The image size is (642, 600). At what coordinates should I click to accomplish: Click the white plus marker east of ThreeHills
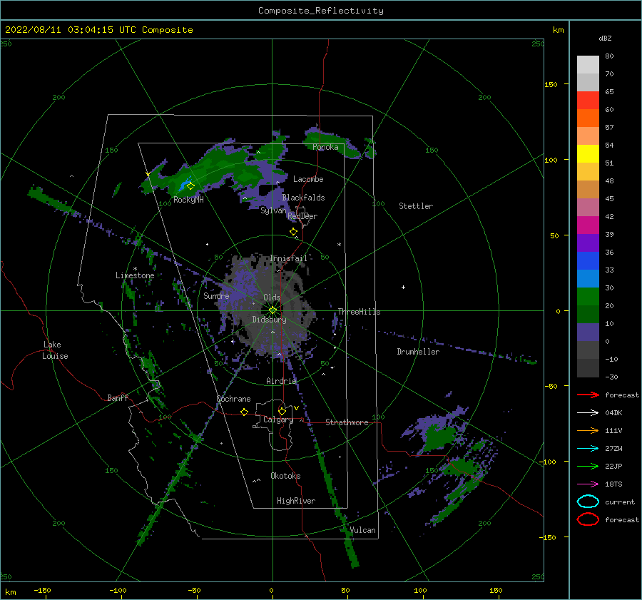403,287
